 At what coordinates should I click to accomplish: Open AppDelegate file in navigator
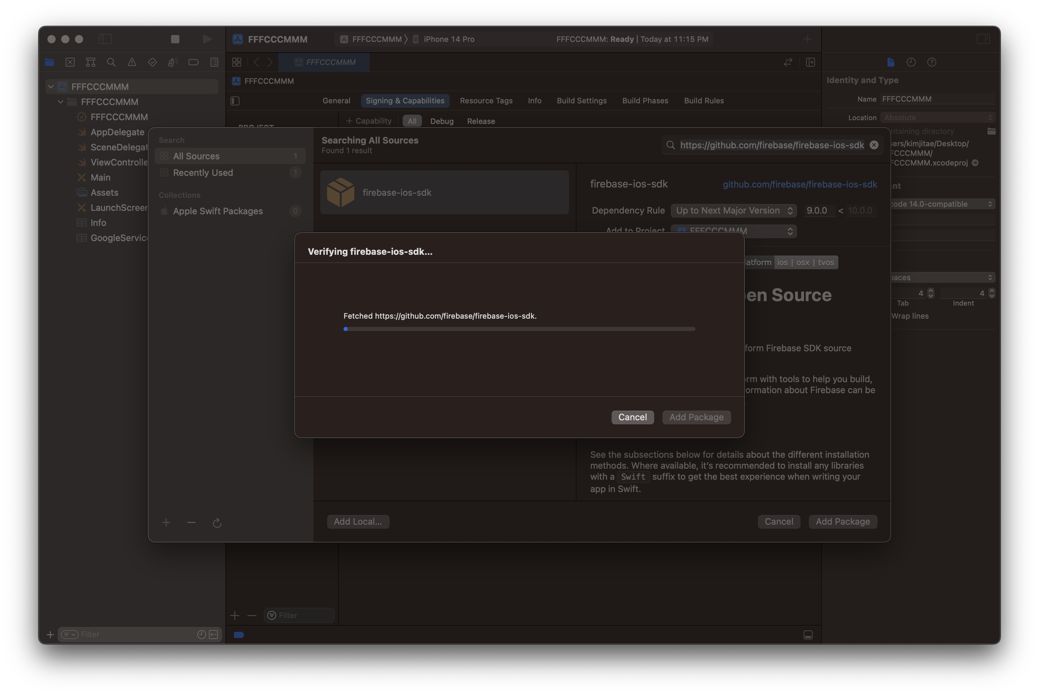pos(117,132)
